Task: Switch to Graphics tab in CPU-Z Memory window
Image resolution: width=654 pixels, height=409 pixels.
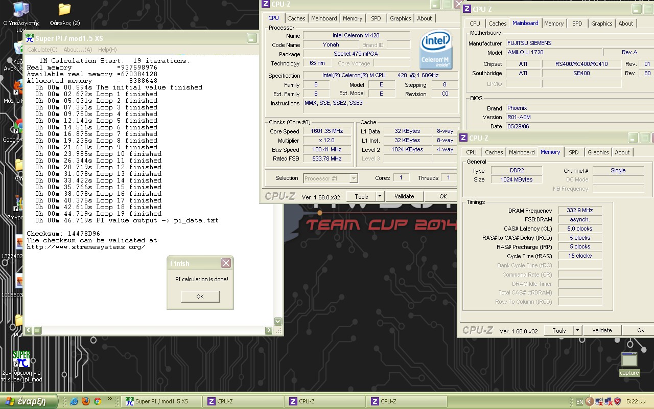Action: click(x=598, y=152)
